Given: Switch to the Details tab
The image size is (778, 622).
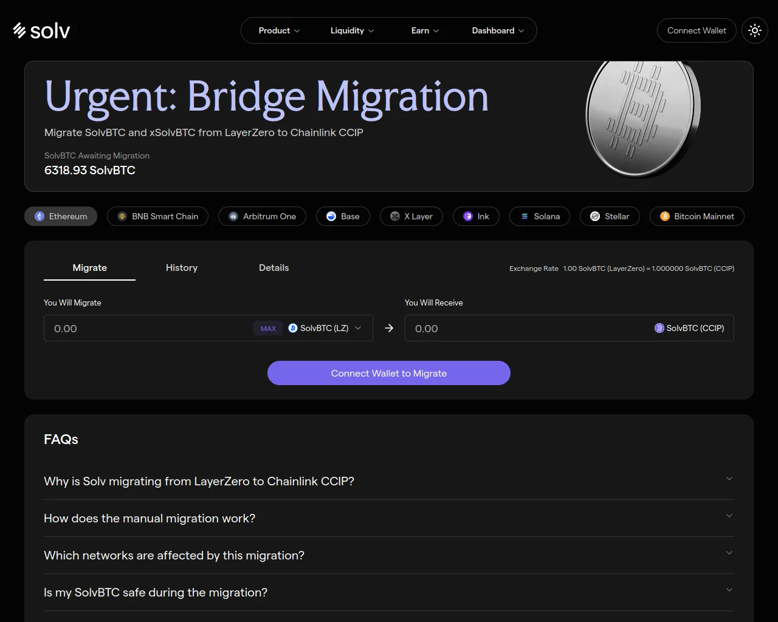Looking at the screenshot, I should coord(274,268).
